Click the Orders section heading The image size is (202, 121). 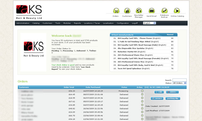[x=23, y=81]
